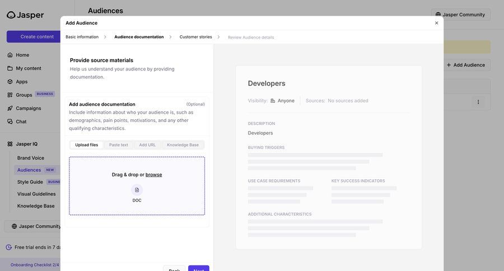The height and width of the screenshot is (271, 504).
Task: Switch to the Add URL tab
Action: coord(147,145)
